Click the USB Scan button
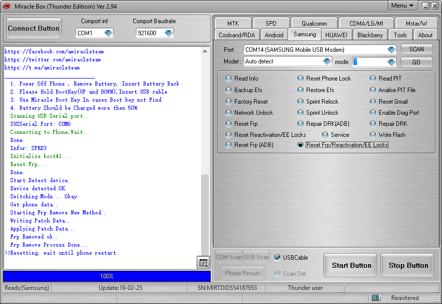Screen dimensions: 442x304 256,257
